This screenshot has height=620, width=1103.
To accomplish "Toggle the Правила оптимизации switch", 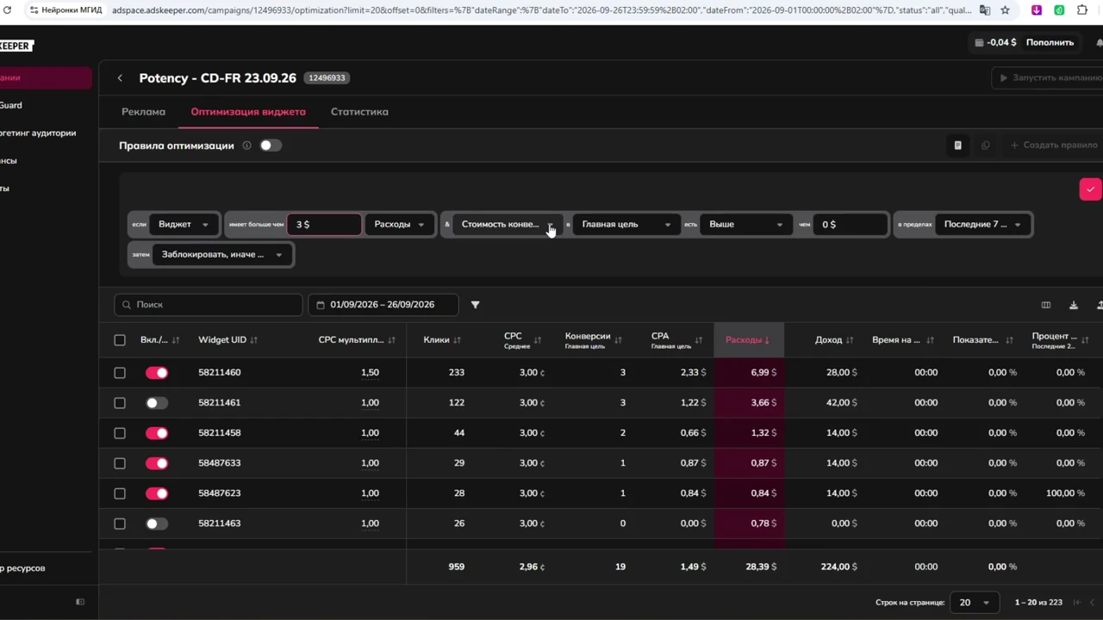I will [271, 146].
